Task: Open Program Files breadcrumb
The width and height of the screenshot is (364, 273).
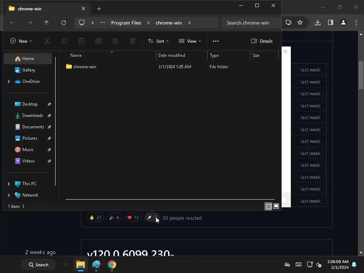Action: point(126,23)
